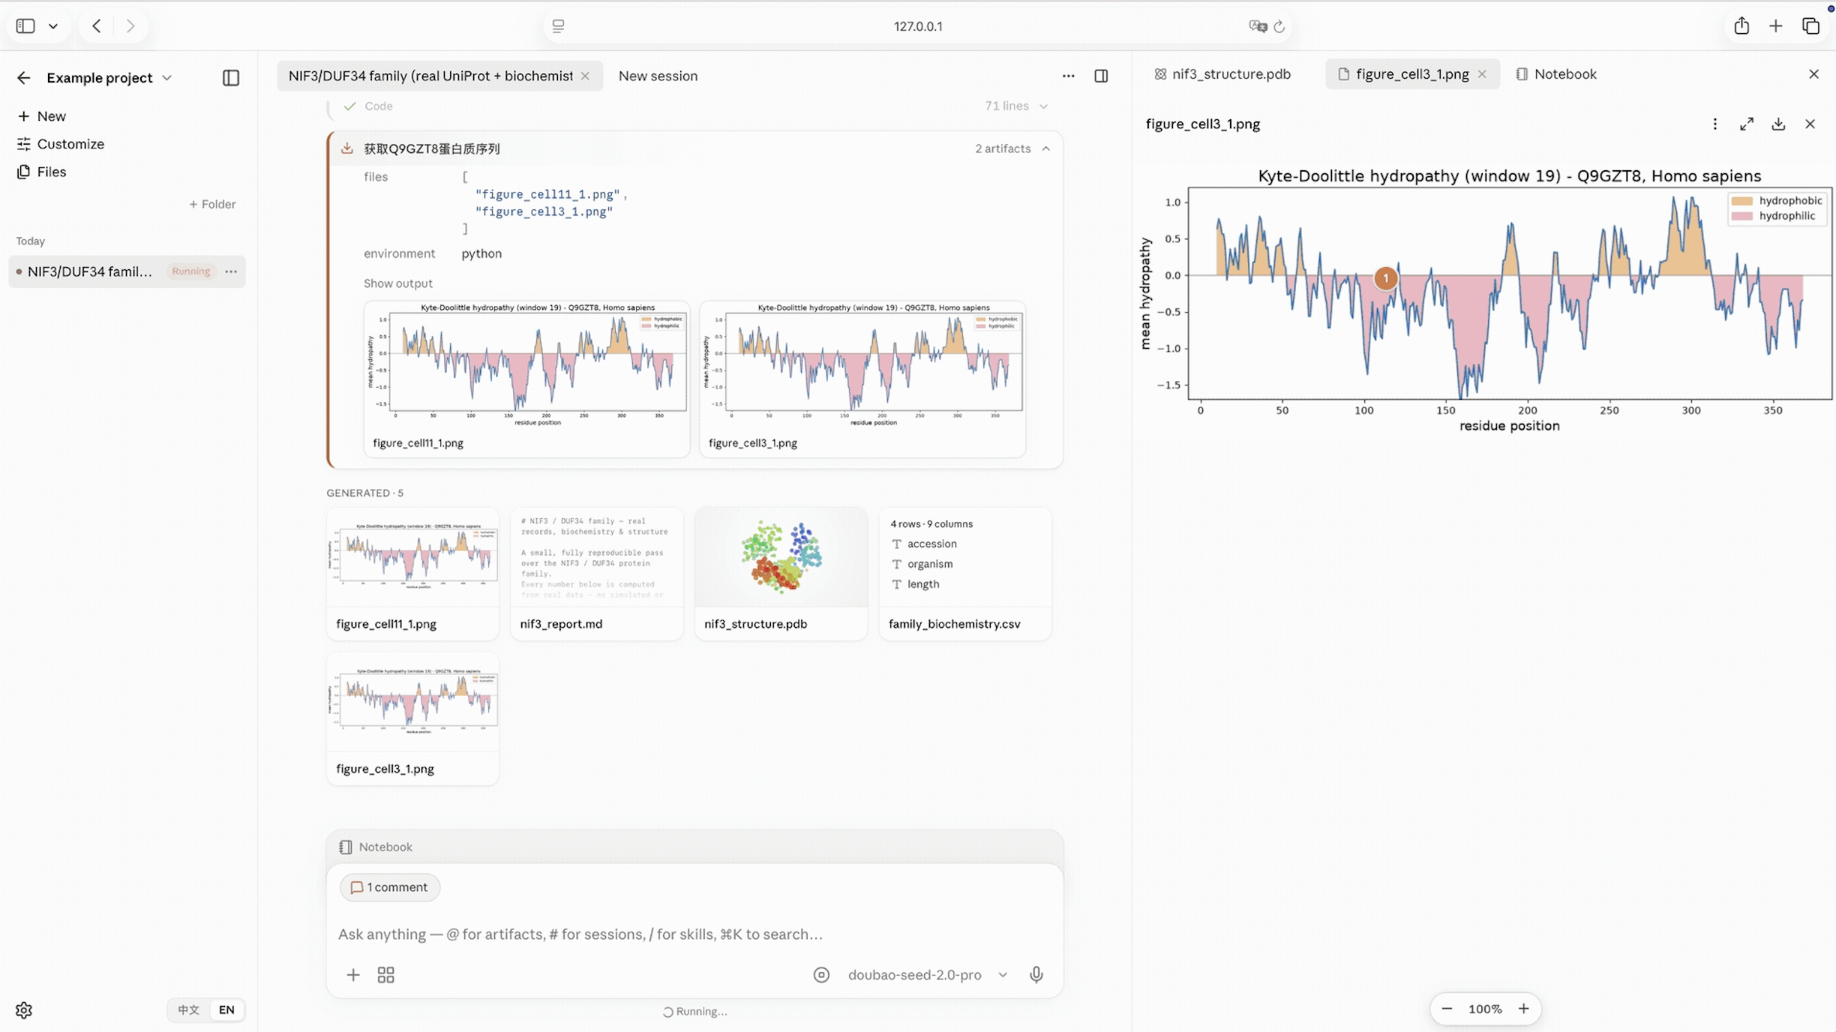Collapse the left navigation panel
Viewport: 1836px width, 1032px height.
[231, 78]
